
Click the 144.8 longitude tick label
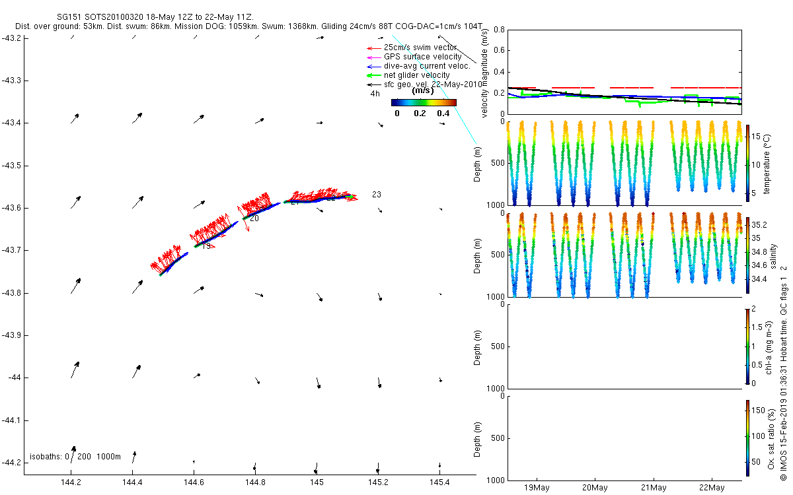255,483
